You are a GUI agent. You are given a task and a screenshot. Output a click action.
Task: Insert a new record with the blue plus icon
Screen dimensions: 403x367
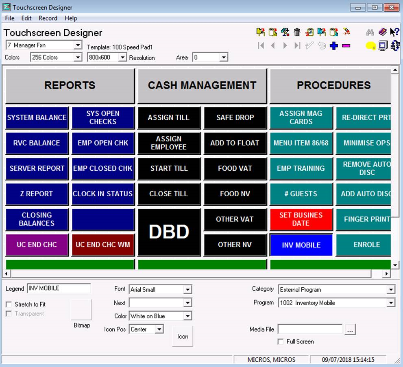[x=333, y=46]
